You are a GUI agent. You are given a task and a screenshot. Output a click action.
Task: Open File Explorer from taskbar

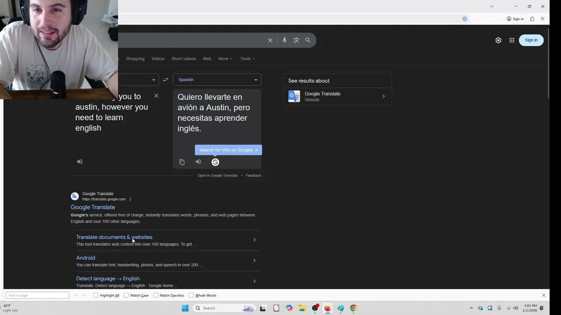tap(302, 308)
